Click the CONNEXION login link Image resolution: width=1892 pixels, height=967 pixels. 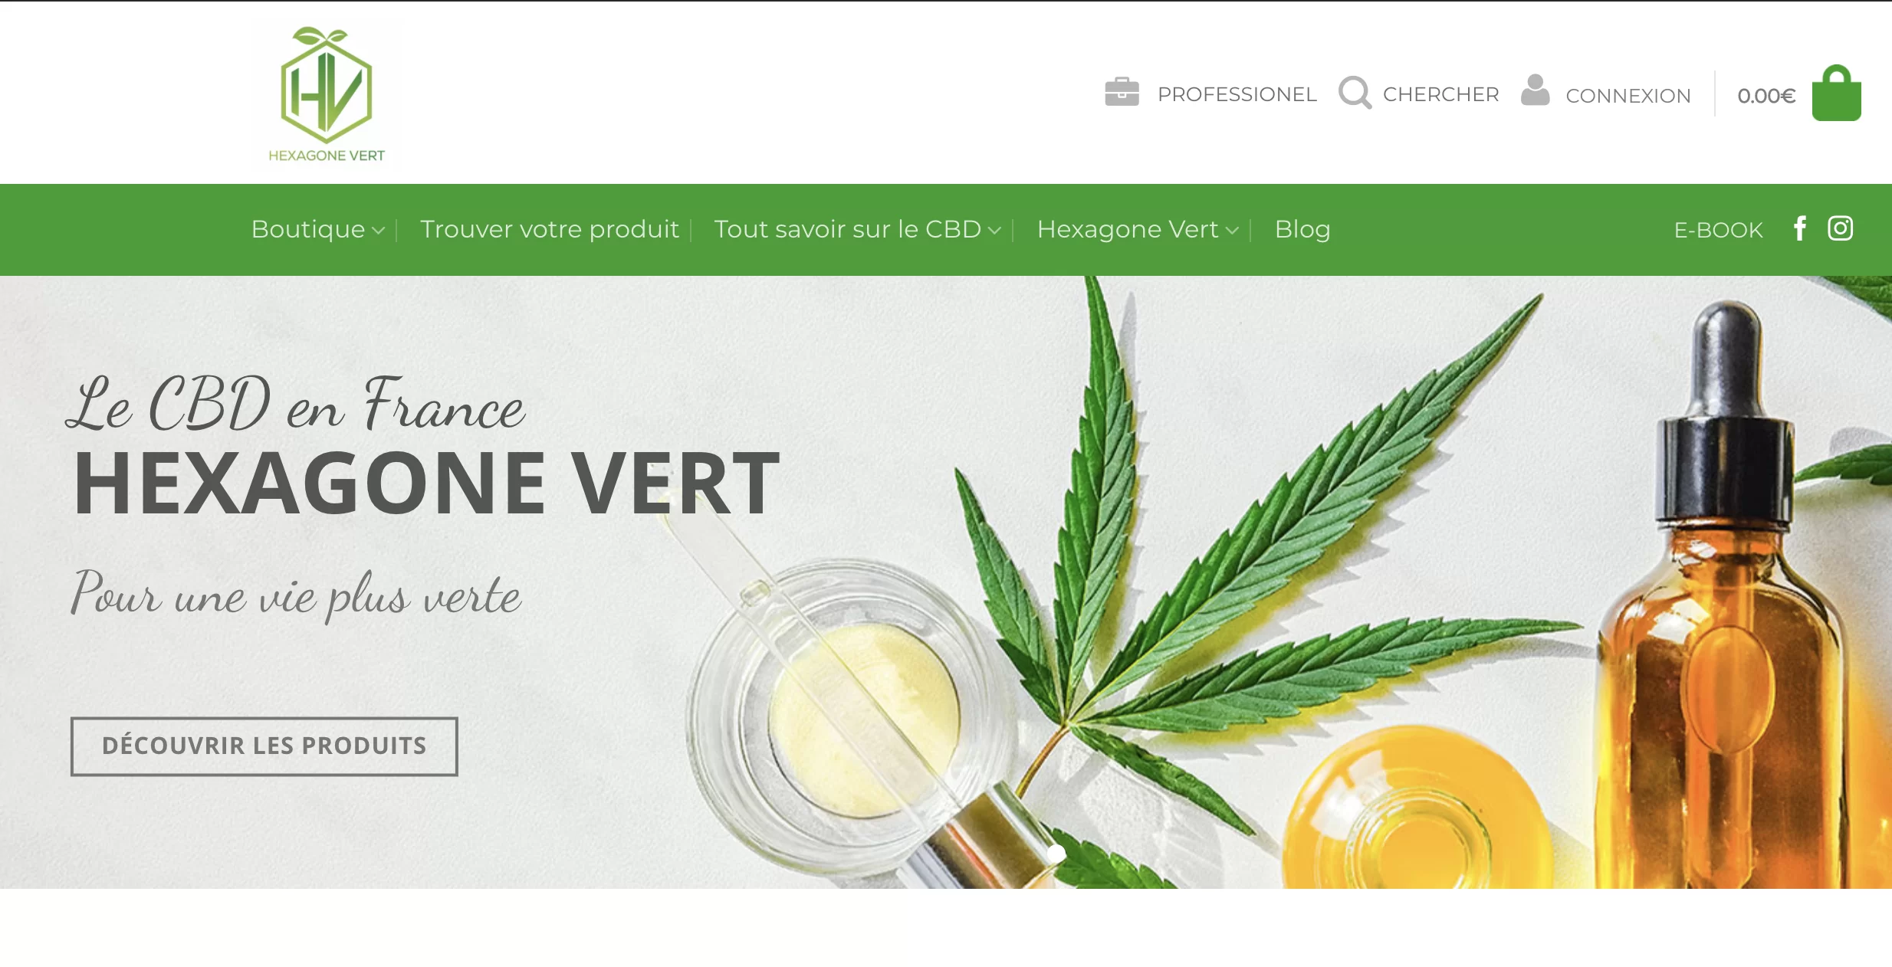point(1628,96)
